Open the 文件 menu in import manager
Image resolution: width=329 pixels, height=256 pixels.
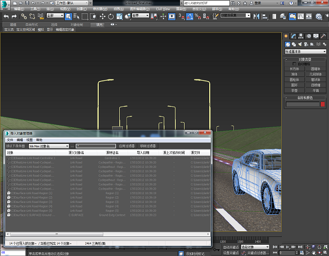(x=10, y=140)
